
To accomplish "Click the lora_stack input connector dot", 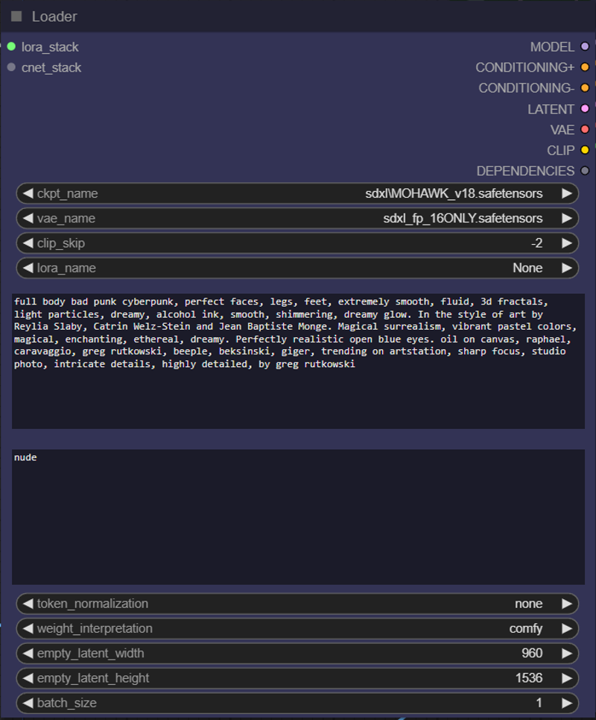I will 11,46.
